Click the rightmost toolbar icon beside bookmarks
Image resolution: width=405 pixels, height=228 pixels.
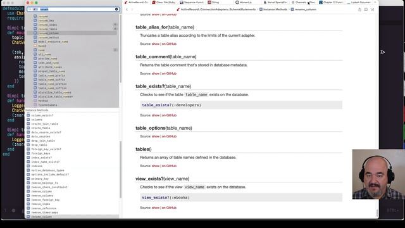(x=373, y=9)
